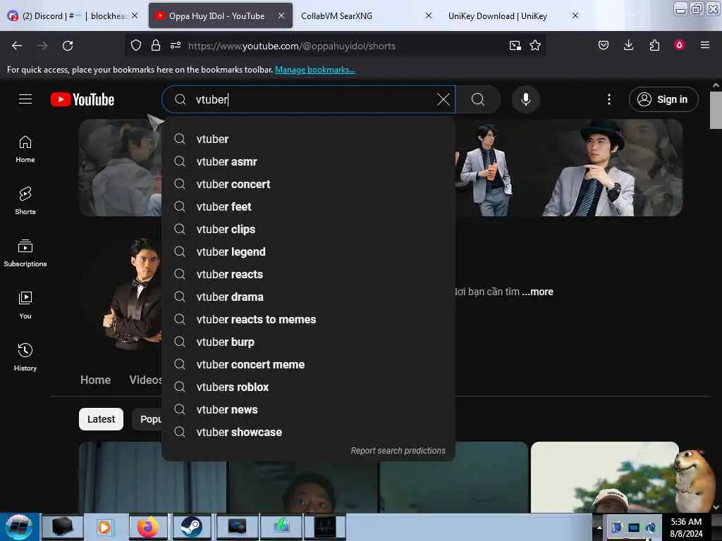Open the Windows Start orb
The height and width of the screenshot is (541, 722).
coord(19,527)
